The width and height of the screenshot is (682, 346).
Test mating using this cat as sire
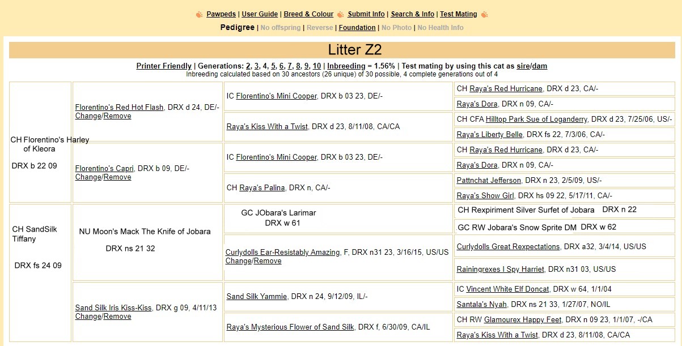click(x=523, y=66)
